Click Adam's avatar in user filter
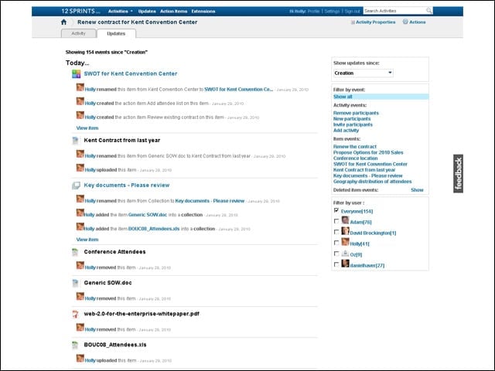The height and width of the screenshot is (371, 495). (x=345, y=220)
